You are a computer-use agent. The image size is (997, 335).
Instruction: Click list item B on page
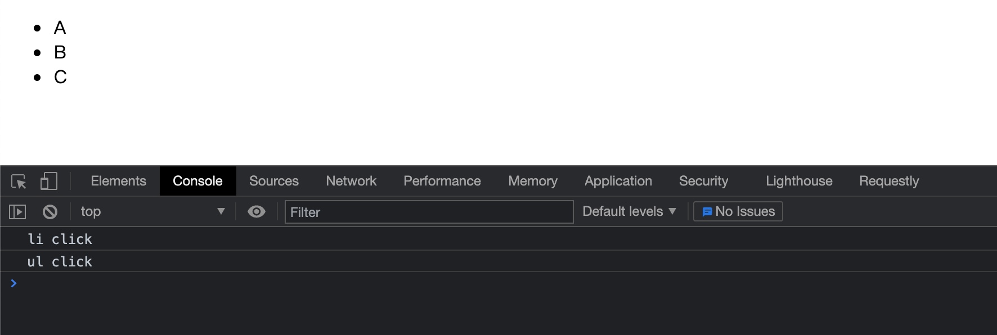(x=60, y=52)
